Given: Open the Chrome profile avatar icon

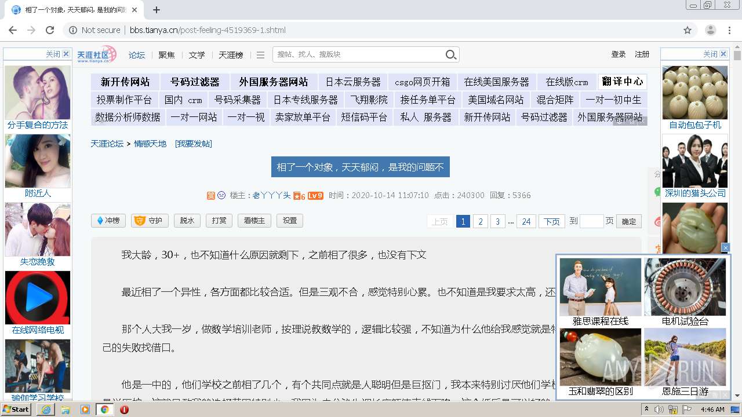Looking at the screenshot, I should pyautogui.click(x=711, y=30).
